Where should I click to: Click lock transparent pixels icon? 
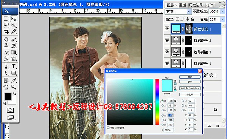coord(177,19)
